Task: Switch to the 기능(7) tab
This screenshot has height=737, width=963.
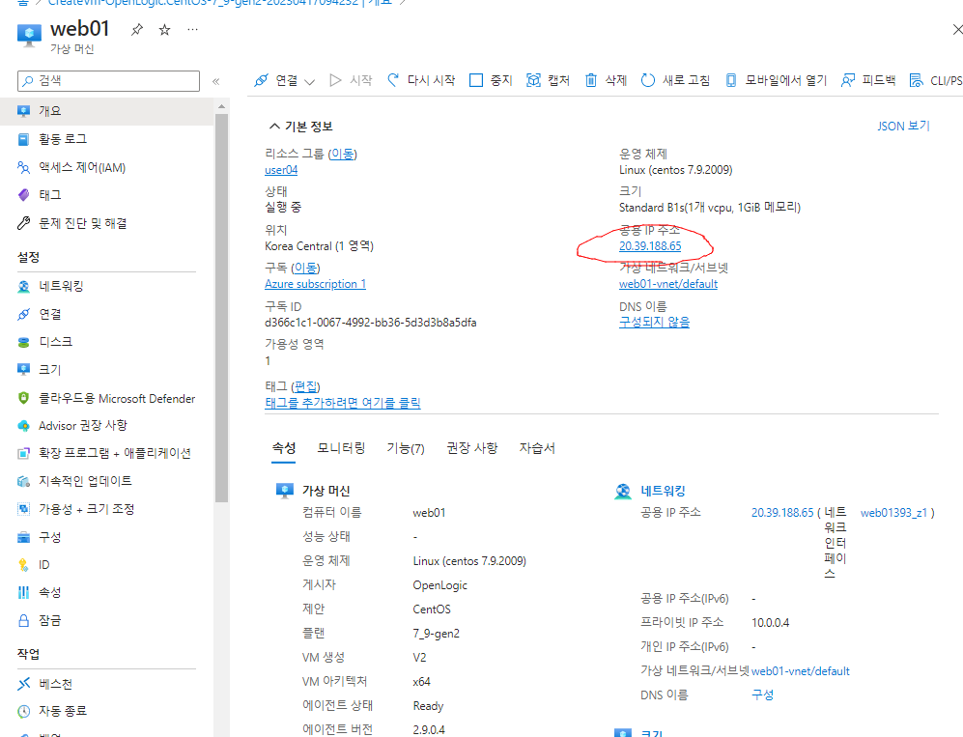Action: [406, 448]
